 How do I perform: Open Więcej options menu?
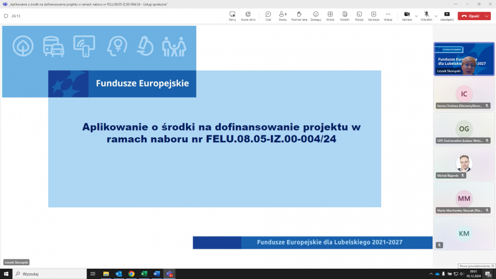pos(388,16)
